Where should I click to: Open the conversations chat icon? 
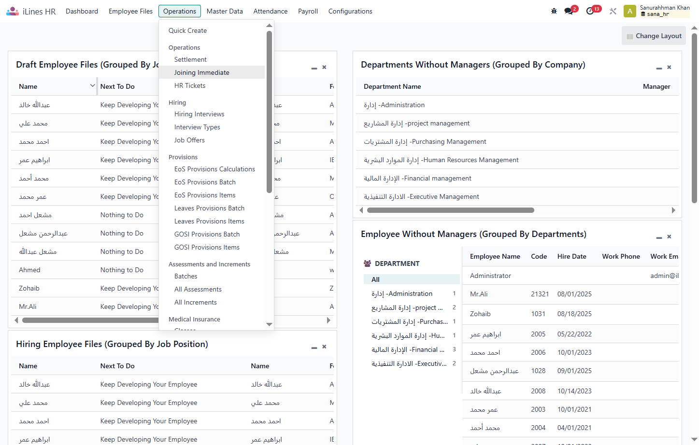569,11
